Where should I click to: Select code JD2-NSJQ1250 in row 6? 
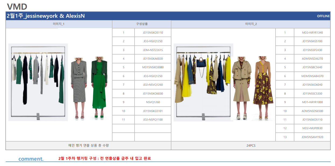coord(153,76)
